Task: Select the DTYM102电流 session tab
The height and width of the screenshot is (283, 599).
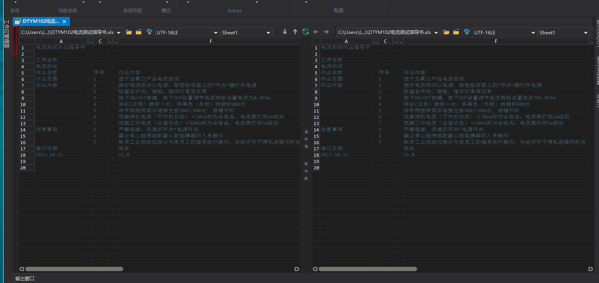Action: click(41, 21)
